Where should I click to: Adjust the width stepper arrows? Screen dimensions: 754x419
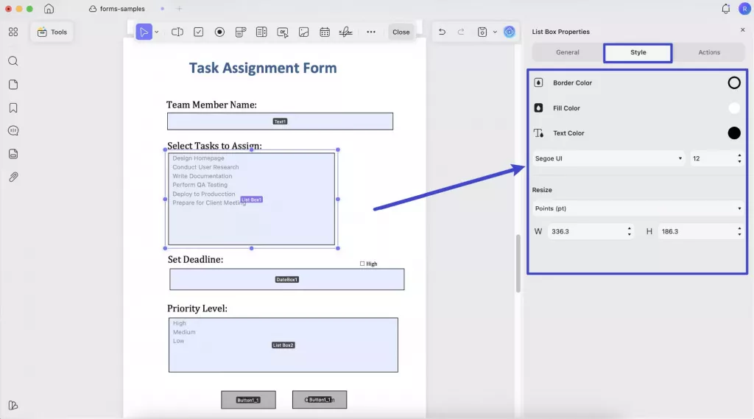pyautogui.click(x=629, y=231)
